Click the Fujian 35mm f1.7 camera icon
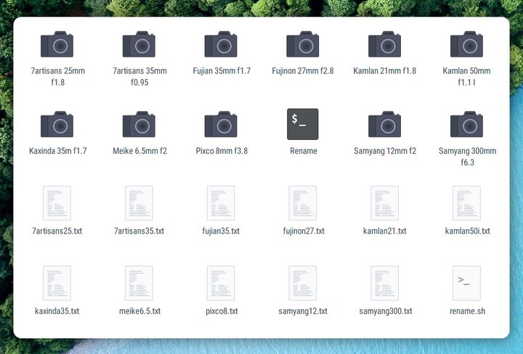This screenshot has width=523, height=354. coord(221,44)
